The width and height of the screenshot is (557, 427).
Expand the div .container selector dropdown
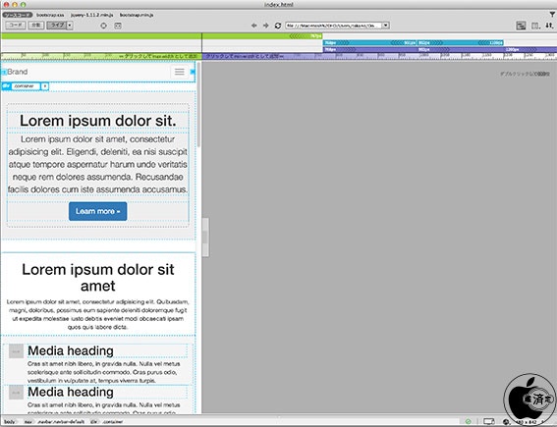point(45,86)
